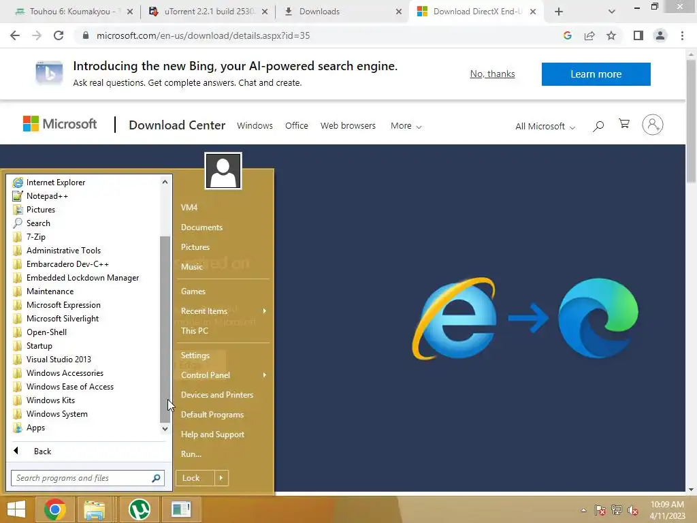Screen dimensions: 697x523
Task: Expand the Control Panel submenu
Action: [x=223, y=375]
